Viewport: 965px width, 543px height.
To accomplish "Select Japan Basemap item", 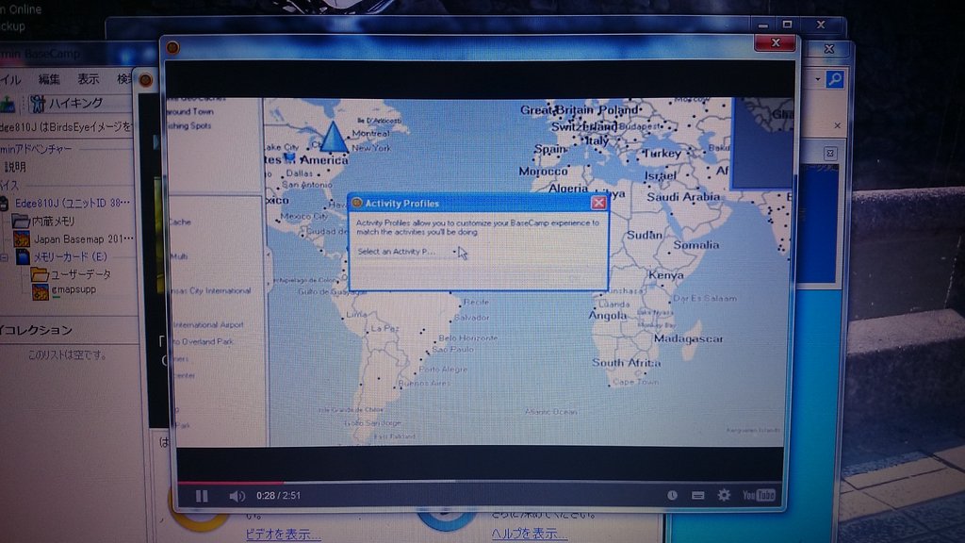I will click(x=83, y=239).
